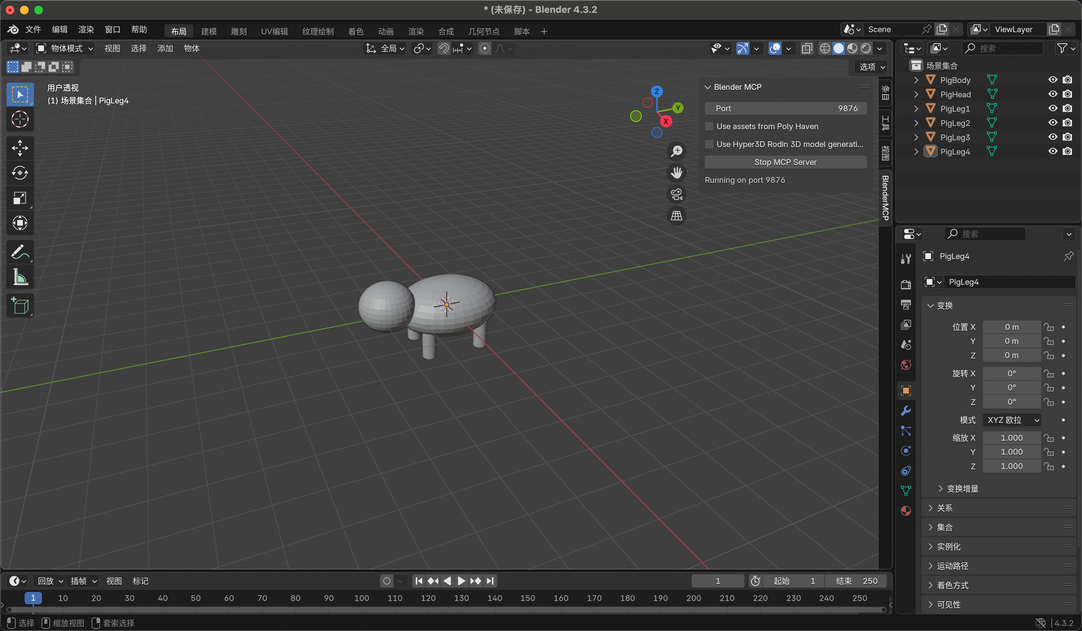
Task: Jump to the timeline start frame
Action: tap(419, 581)
